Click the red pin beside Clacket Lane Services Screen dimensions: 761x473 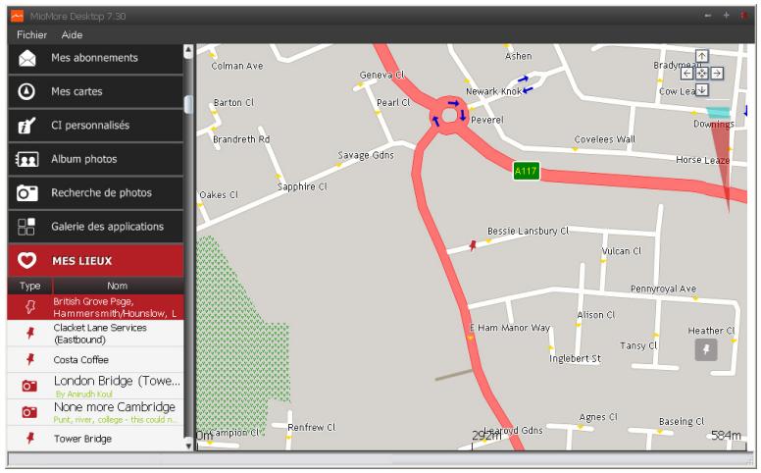coord(30,333)
